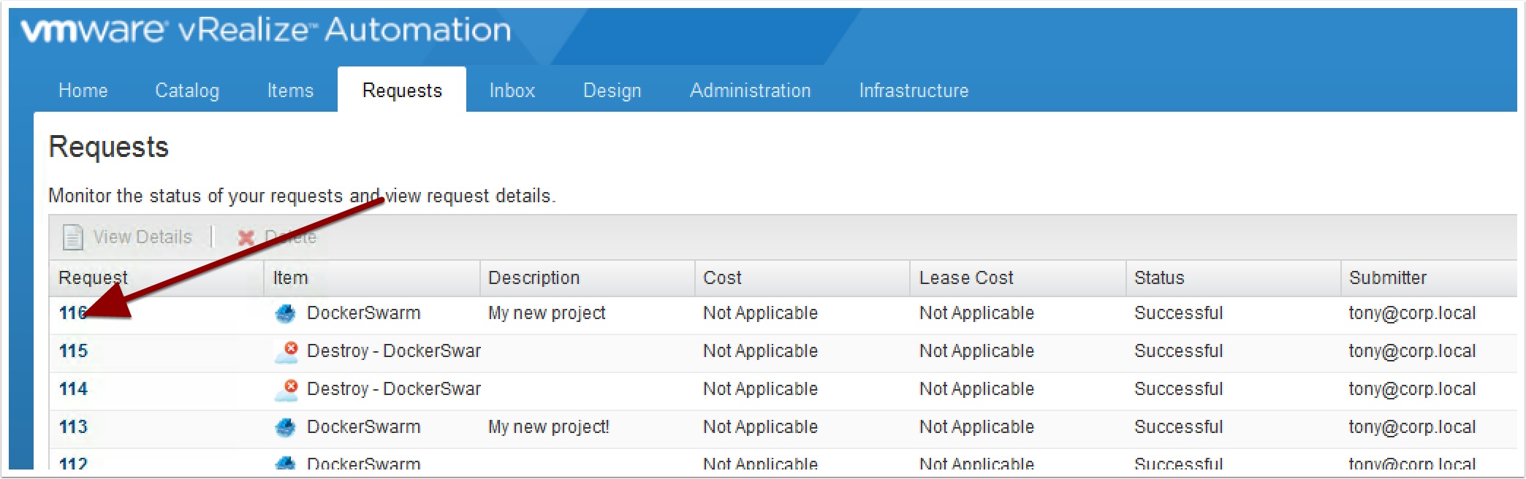
Task: Switch to the Catalog tab
Action: tap(187, 91)
